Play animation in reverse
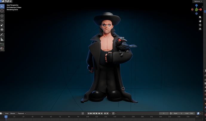The image size is (206, 121). tap(94, 113)
